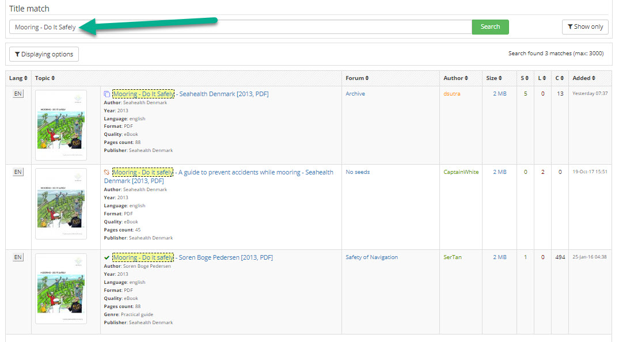Expand the Show only filter
This screenshot has height=342, width=619.
click(585, 27)
